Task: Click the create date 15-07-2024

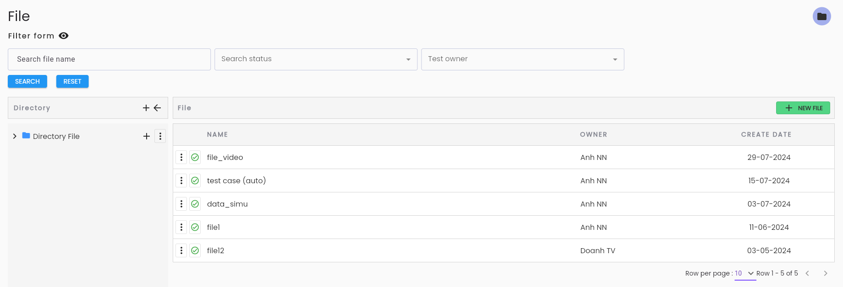Action: click(x=769, y=181)
